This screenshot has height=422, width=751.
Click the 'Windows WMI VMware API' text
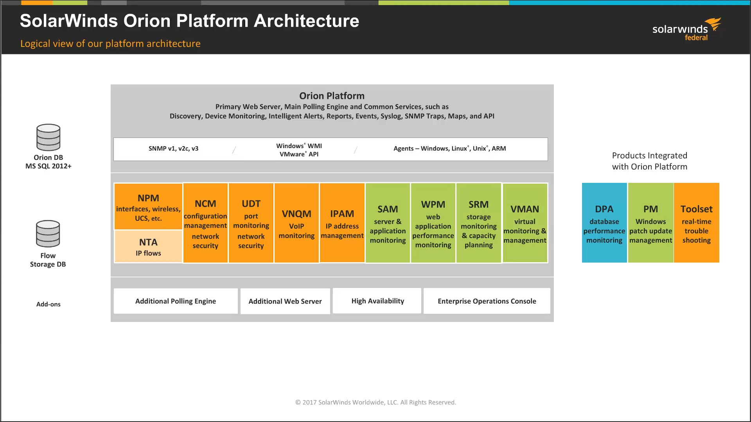coord(299,150)
